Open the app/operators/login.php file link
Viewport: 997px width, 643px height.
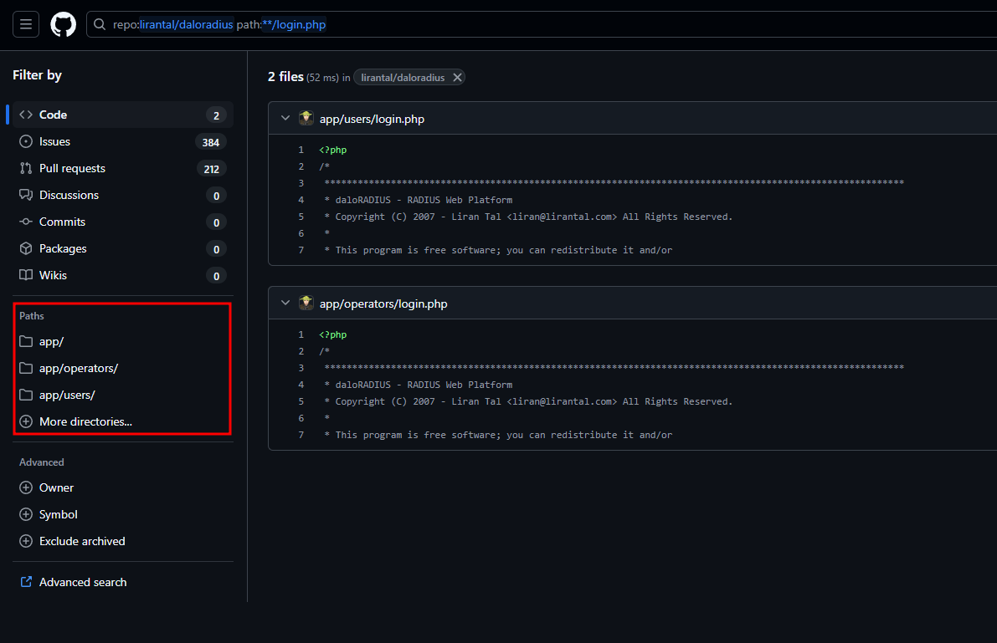tap(383, 304)
